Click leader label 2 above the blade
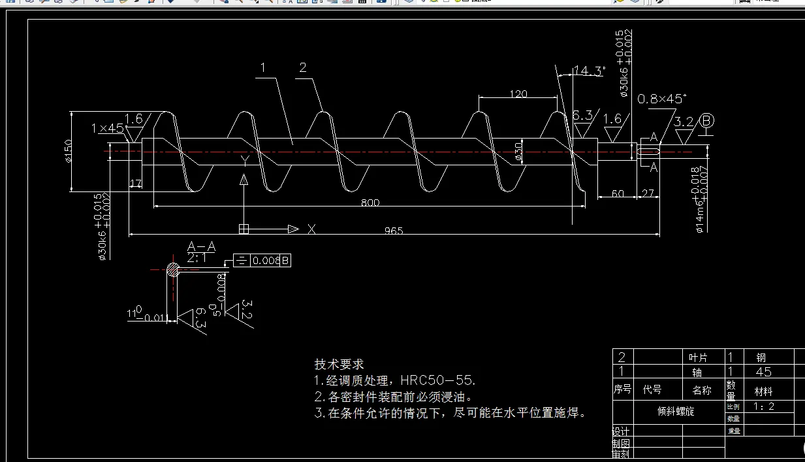The width and height of the screenshot is (805, 462). pyautogui.click(x=303, y=67)
